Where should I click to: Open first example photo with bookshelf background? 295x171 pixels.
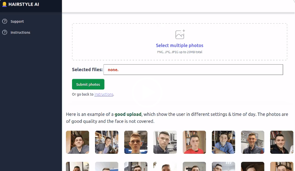tap(77, 142)
